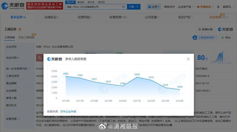This screenshot has height=132, width=237.
Task: Click the 天眼一下 search button
Action: 134,7
